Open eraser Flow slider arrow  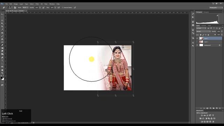coord(55,8)
